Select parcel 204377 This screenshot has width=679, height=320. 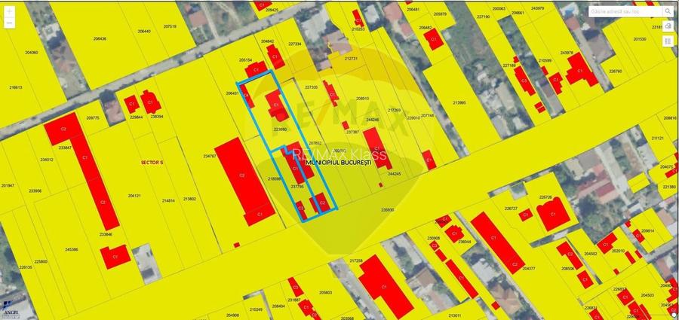tap(528, 269)
